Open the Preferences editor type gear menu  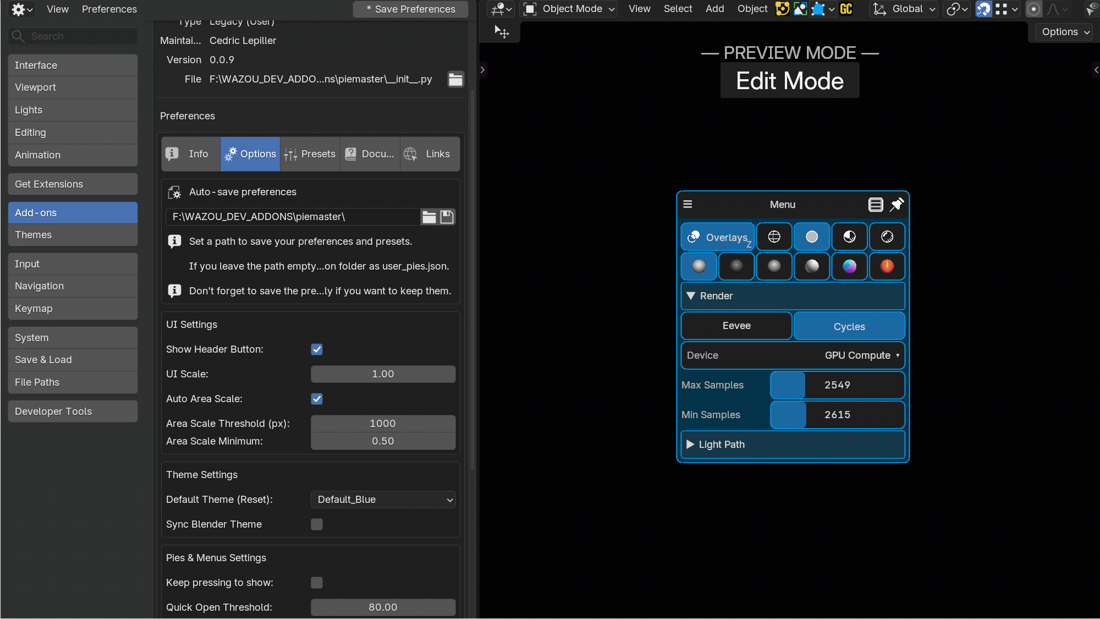click(x=22, y=9)
